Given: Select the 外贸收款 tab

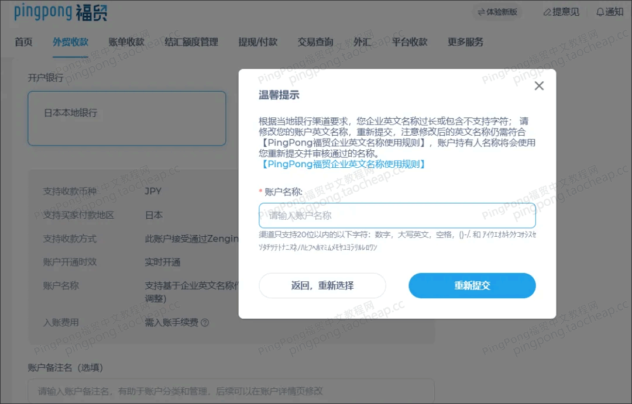Looking at the screenshot, I should pyautogui.click(x=71, y=42).
